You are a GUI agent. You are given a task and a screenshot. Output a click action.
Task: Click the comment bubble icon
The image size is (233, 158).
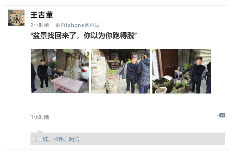click(222, 115)
